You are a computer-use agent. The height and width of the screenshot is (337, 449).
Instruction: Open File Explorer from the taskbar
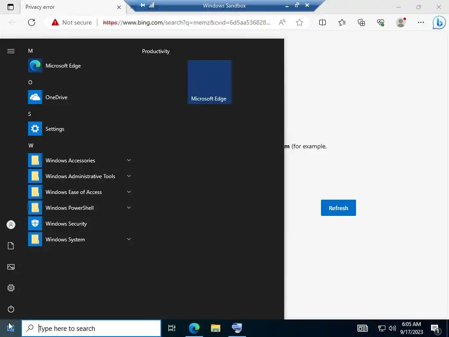(216, 328)
